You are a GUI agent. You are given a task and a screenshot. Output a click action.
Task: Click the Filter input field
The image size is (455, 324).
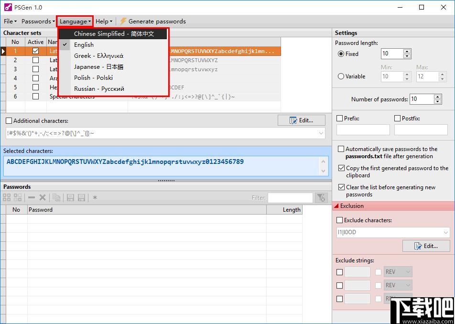290,198
